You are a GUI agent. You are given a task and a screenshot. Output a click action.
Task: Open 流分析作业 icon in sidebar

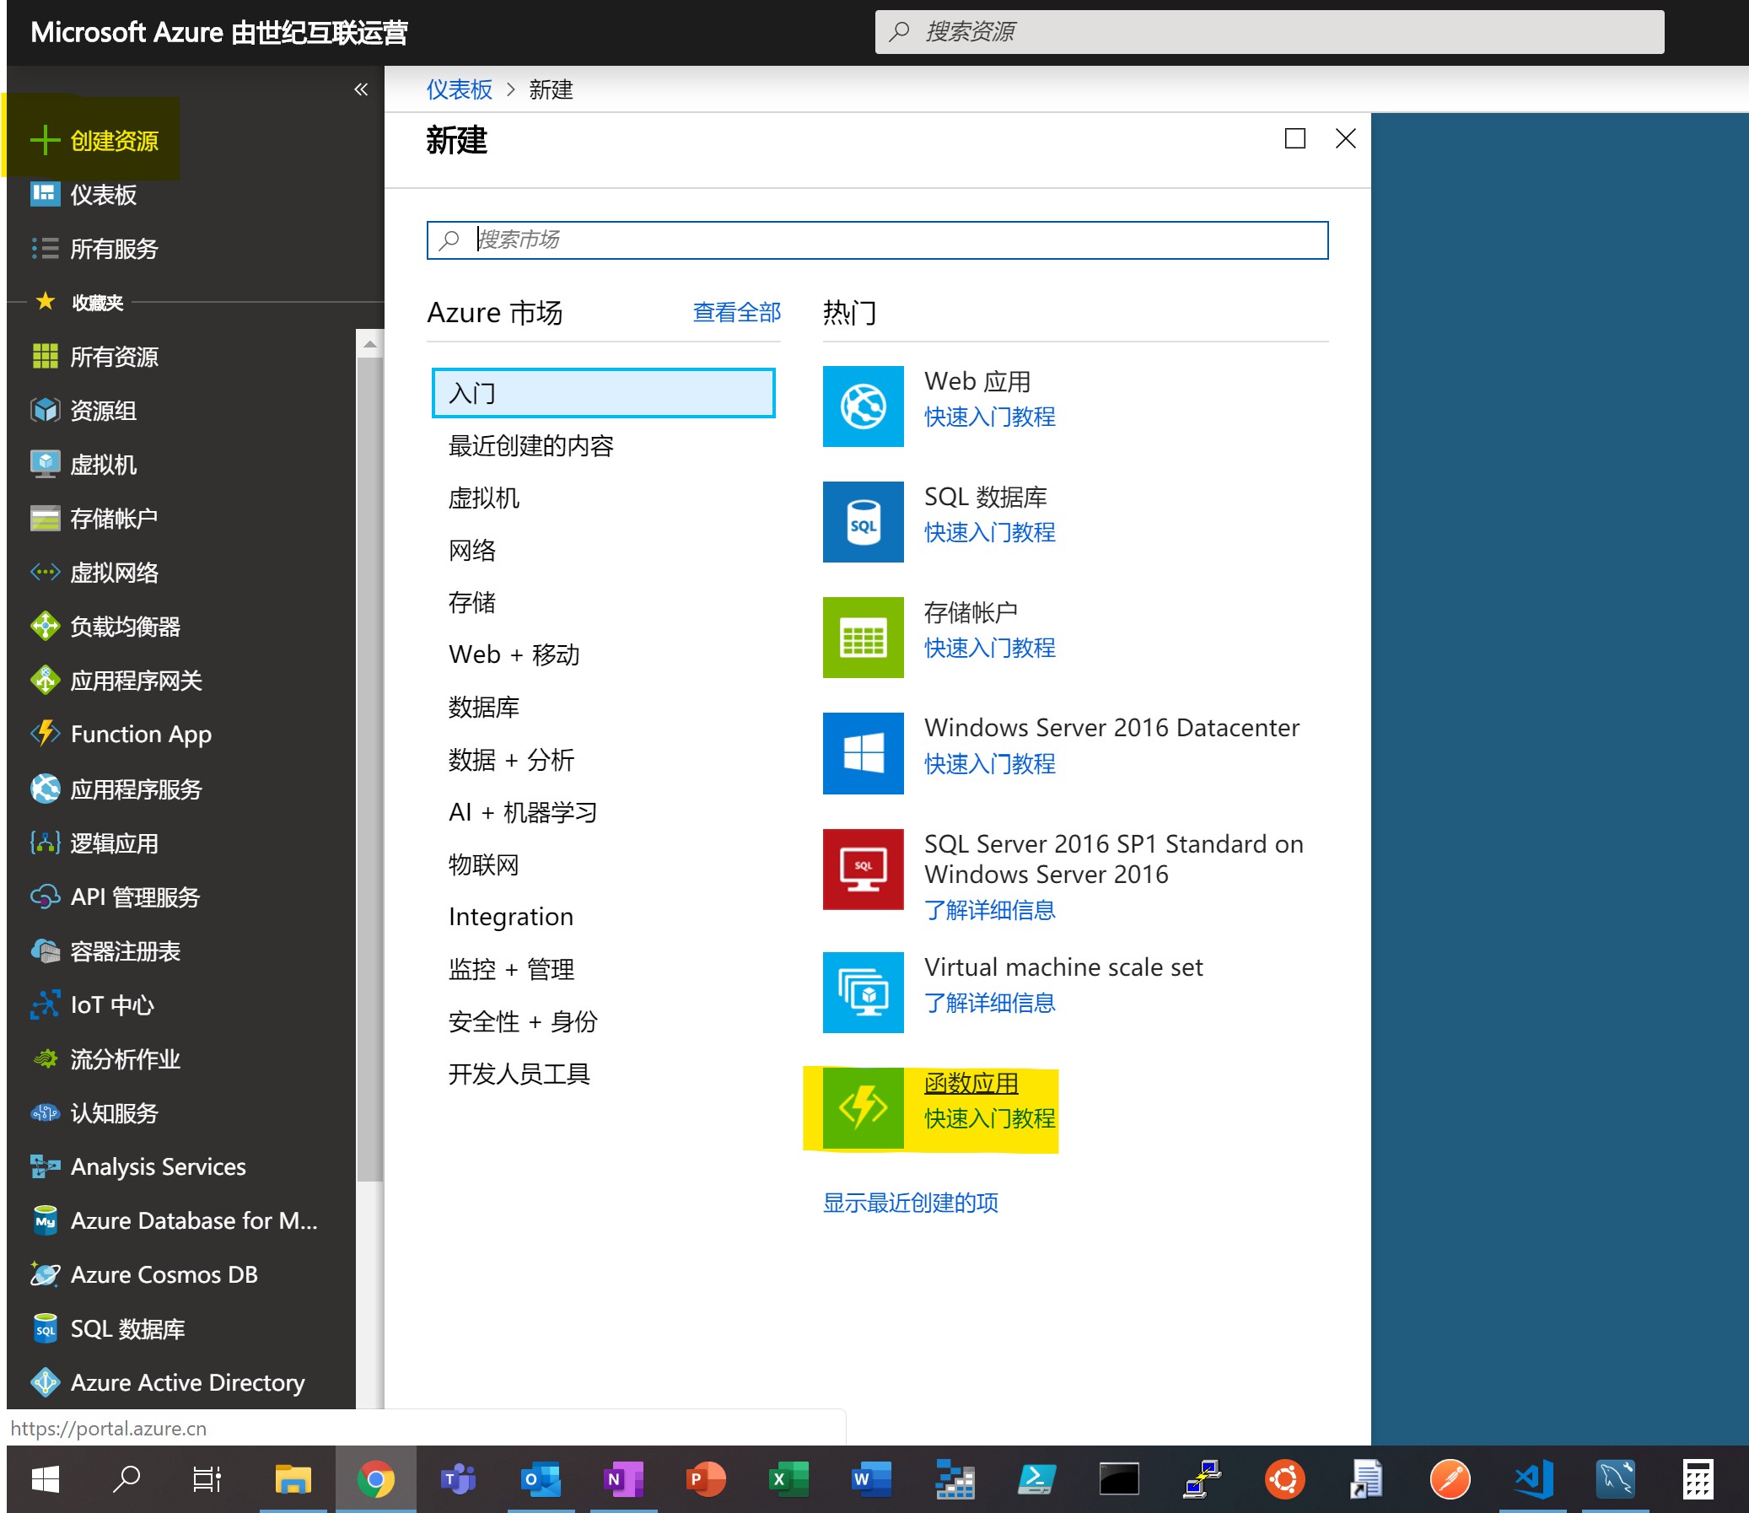click(45, 1058)
